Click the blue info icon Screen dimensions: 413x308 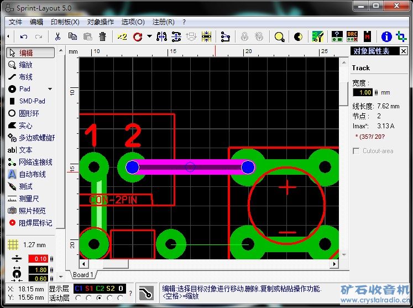pos(386,36)
